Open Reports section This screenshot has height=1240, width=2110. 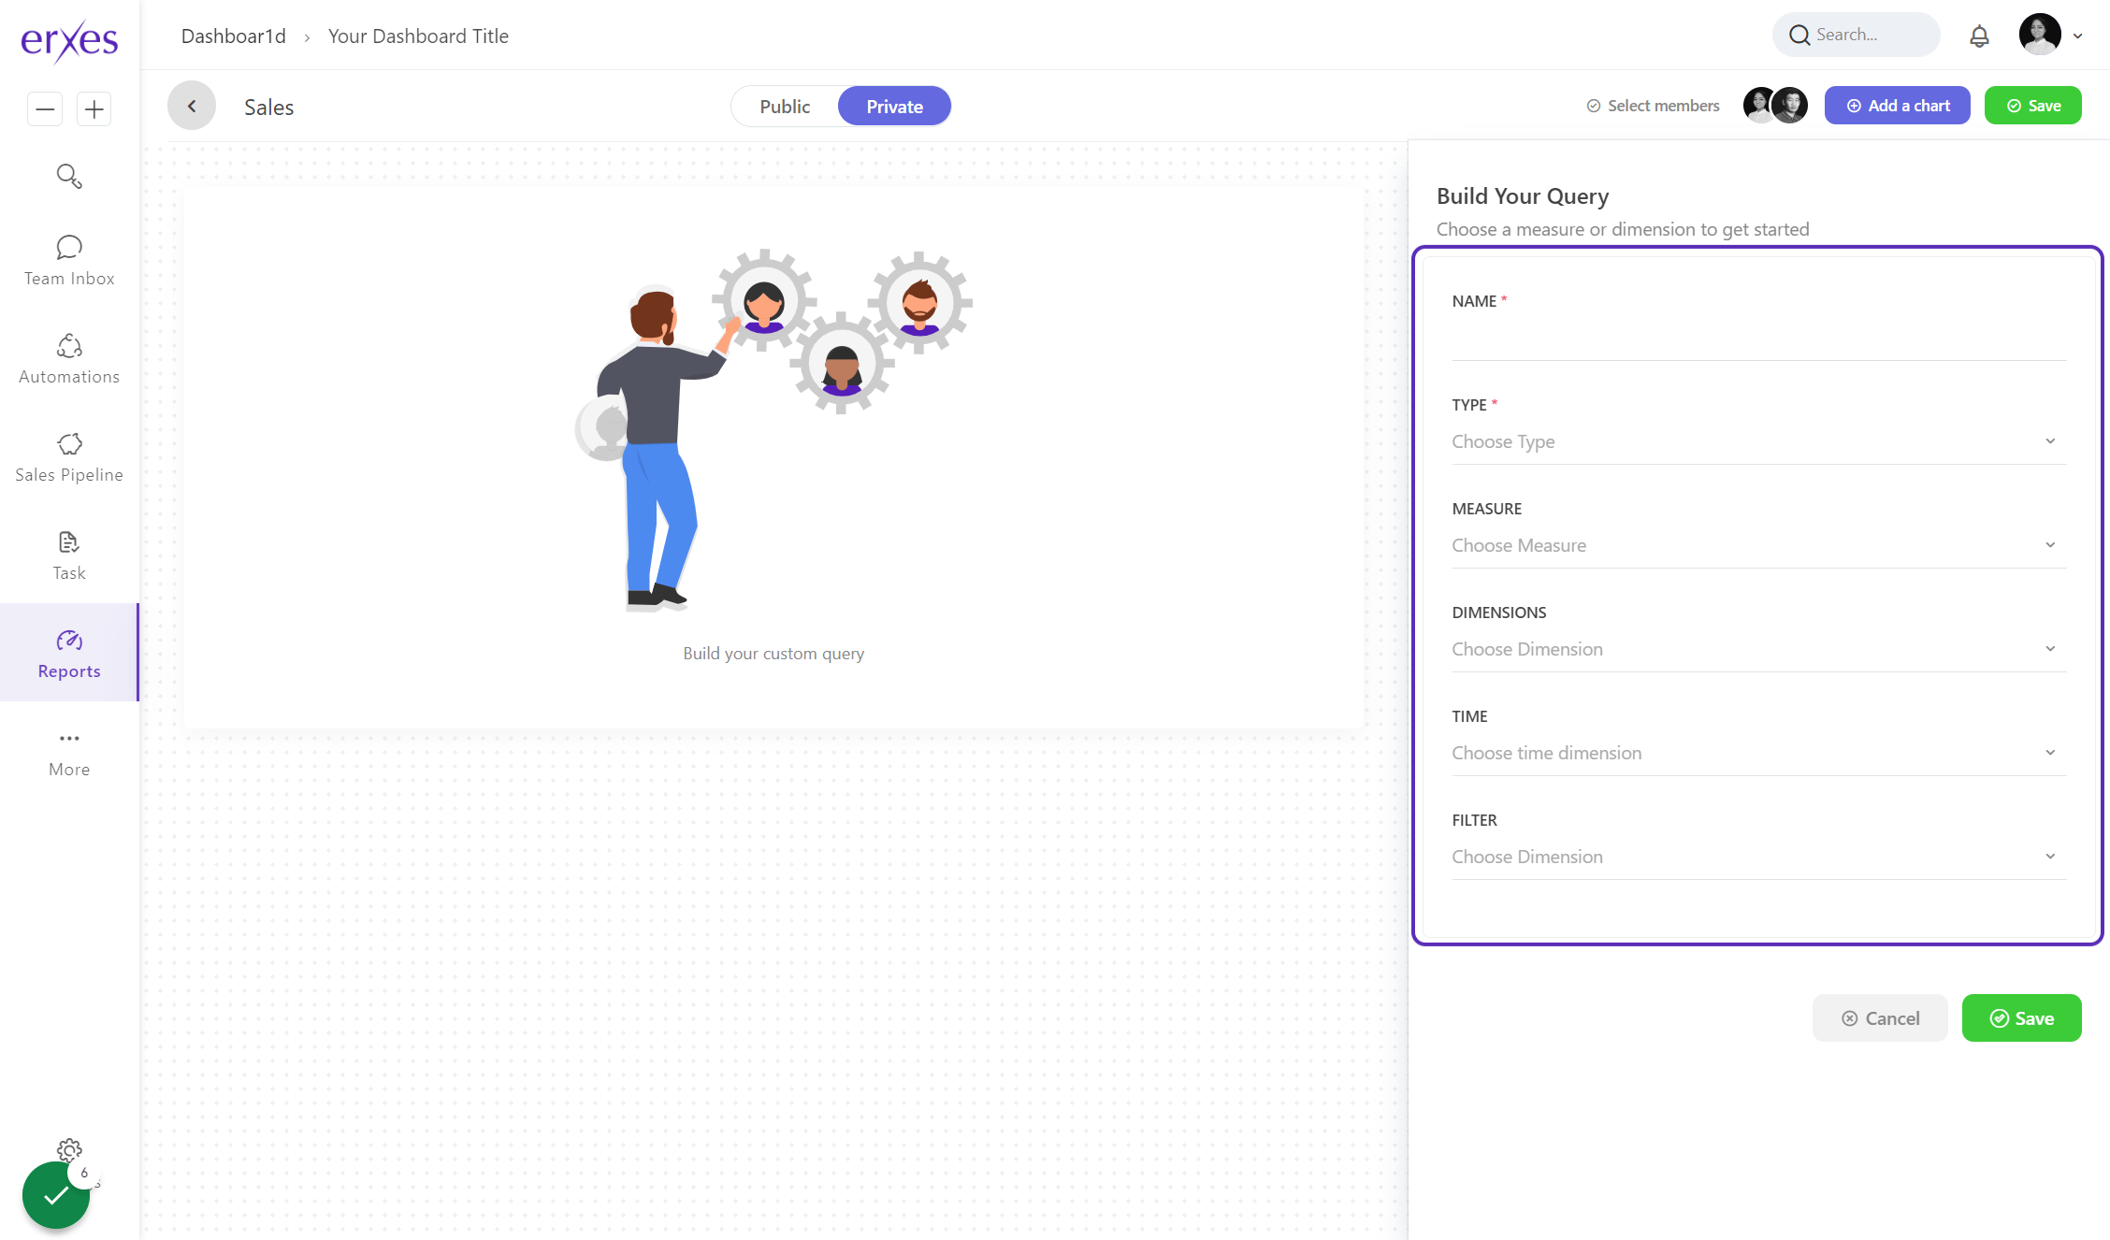click(69, 653)
